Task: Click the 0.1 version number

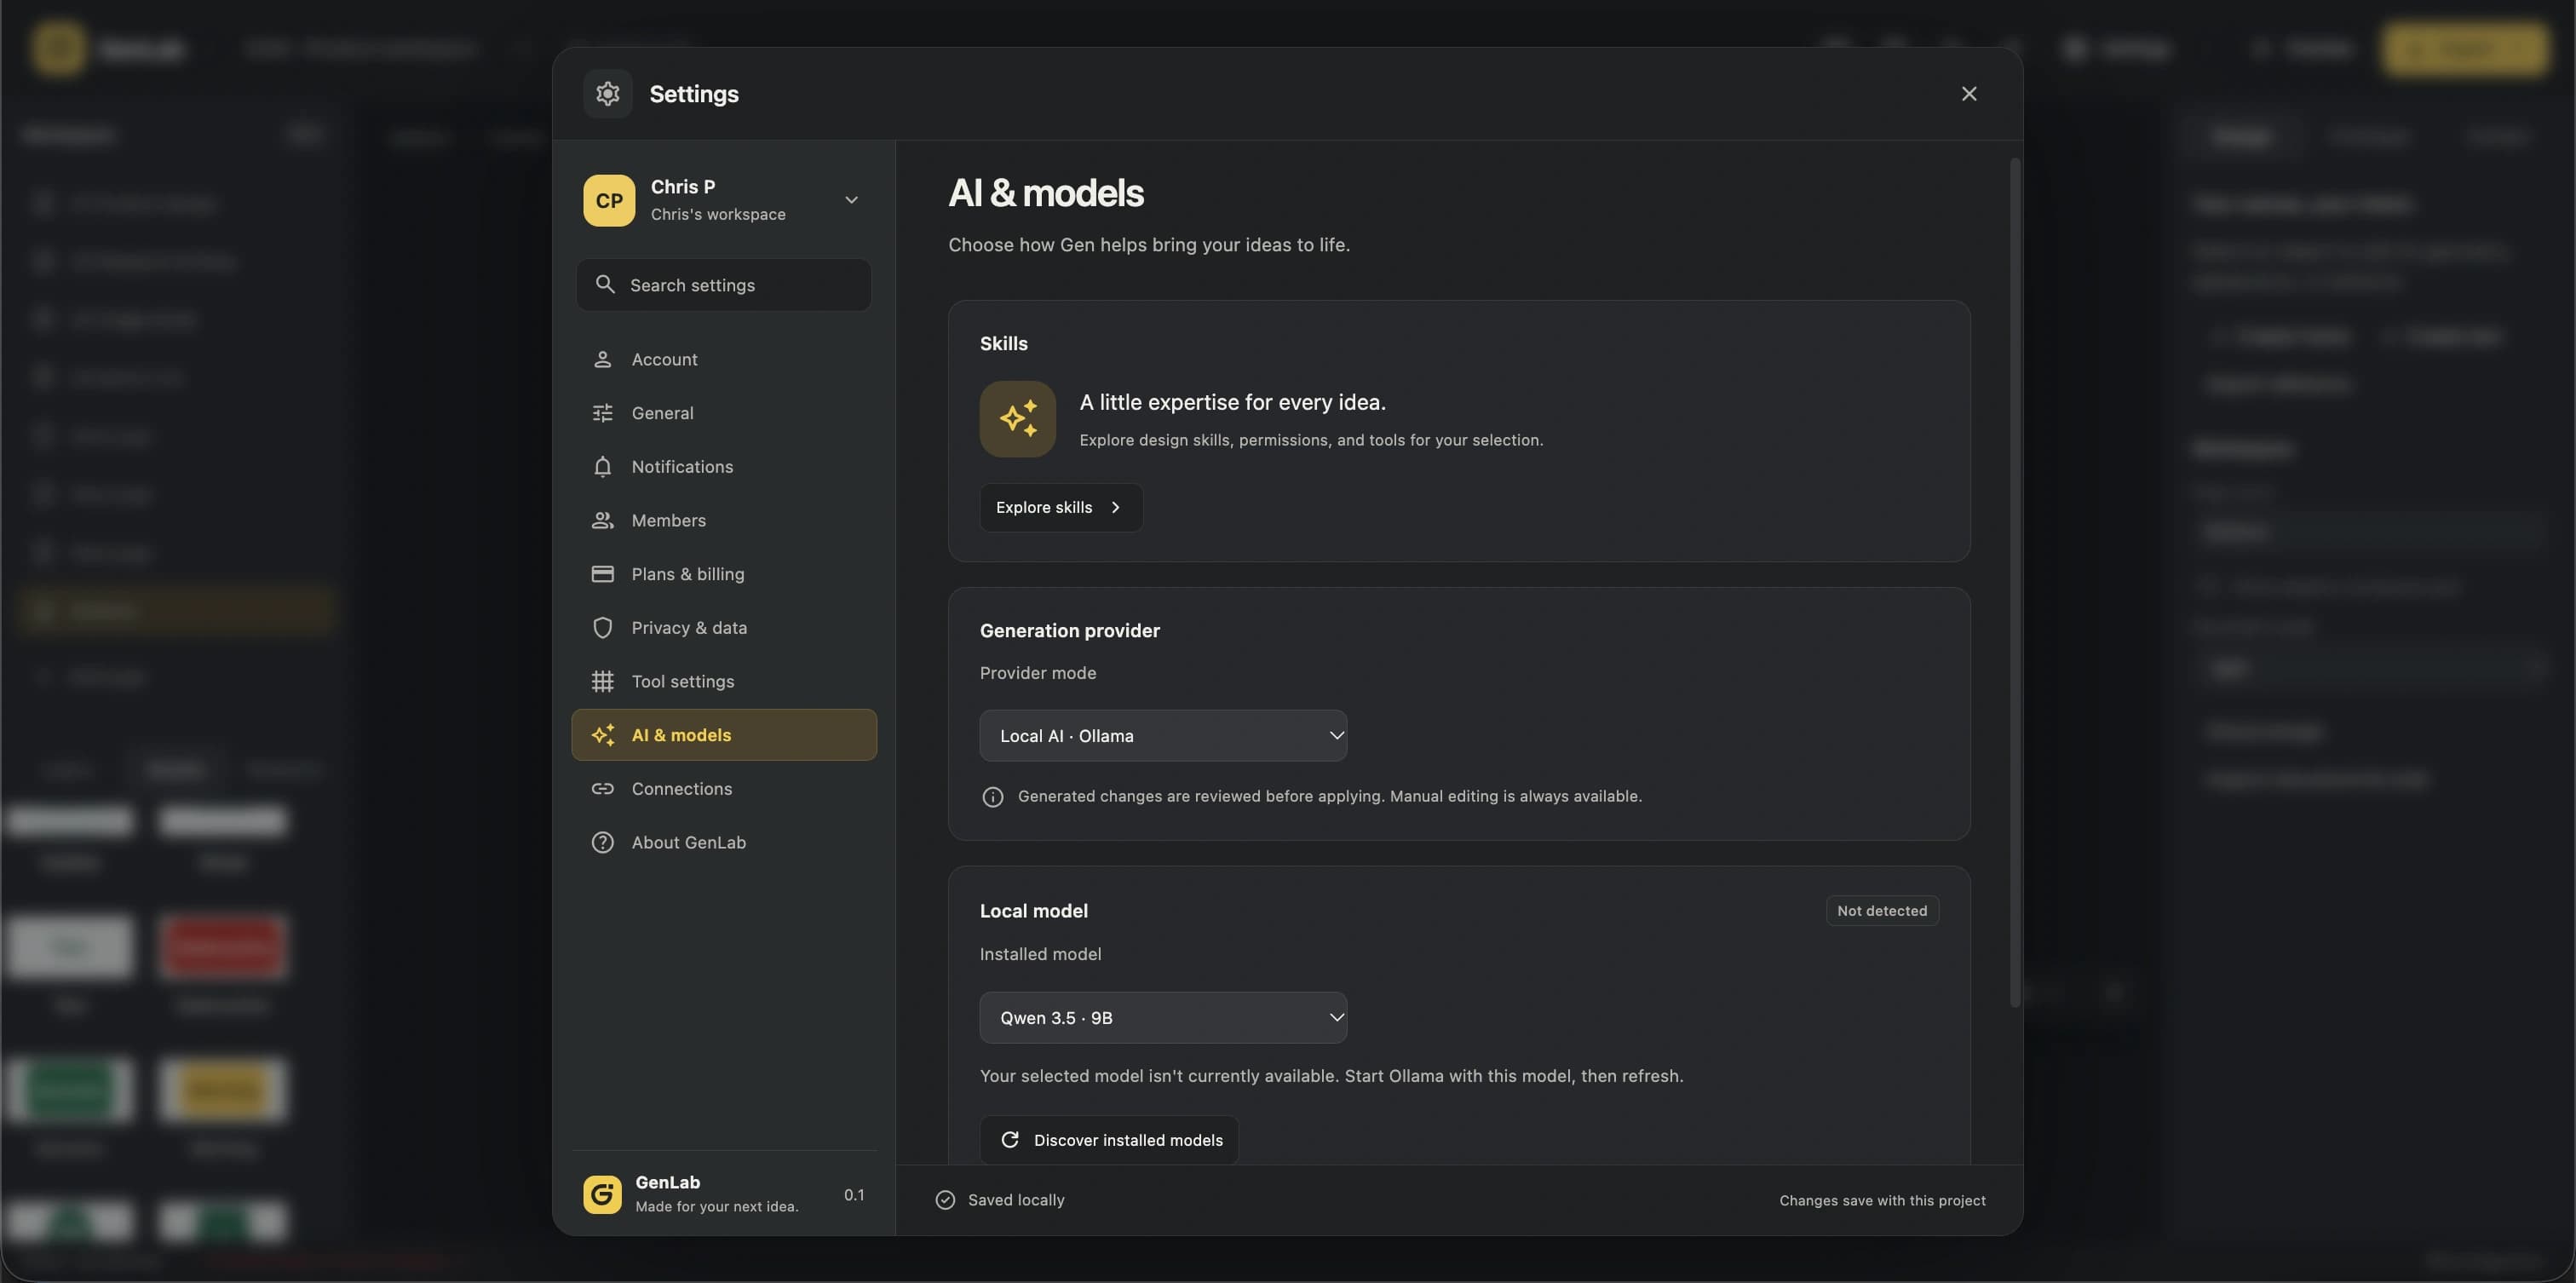Action: [853, 1195]
